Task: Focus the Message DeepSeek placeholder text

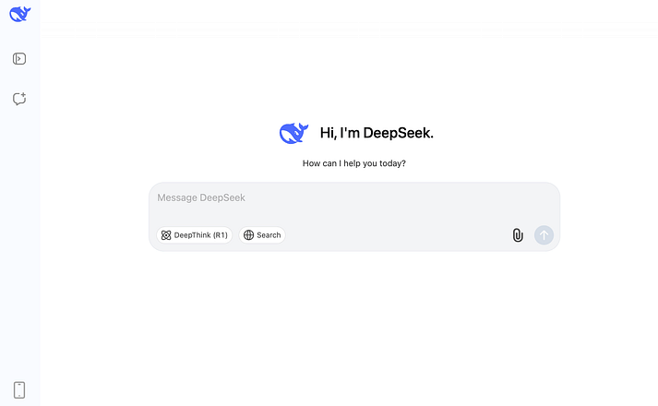Action: pyautogui.click(x=201, y=197)
